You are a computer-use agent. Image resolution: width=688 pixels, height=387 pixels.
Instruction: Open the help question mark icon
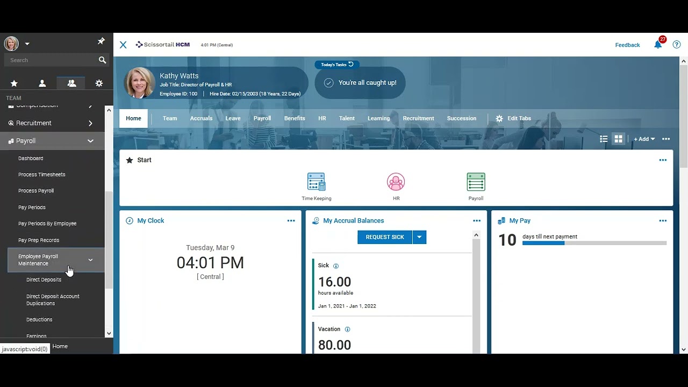(x=677, y=45)
